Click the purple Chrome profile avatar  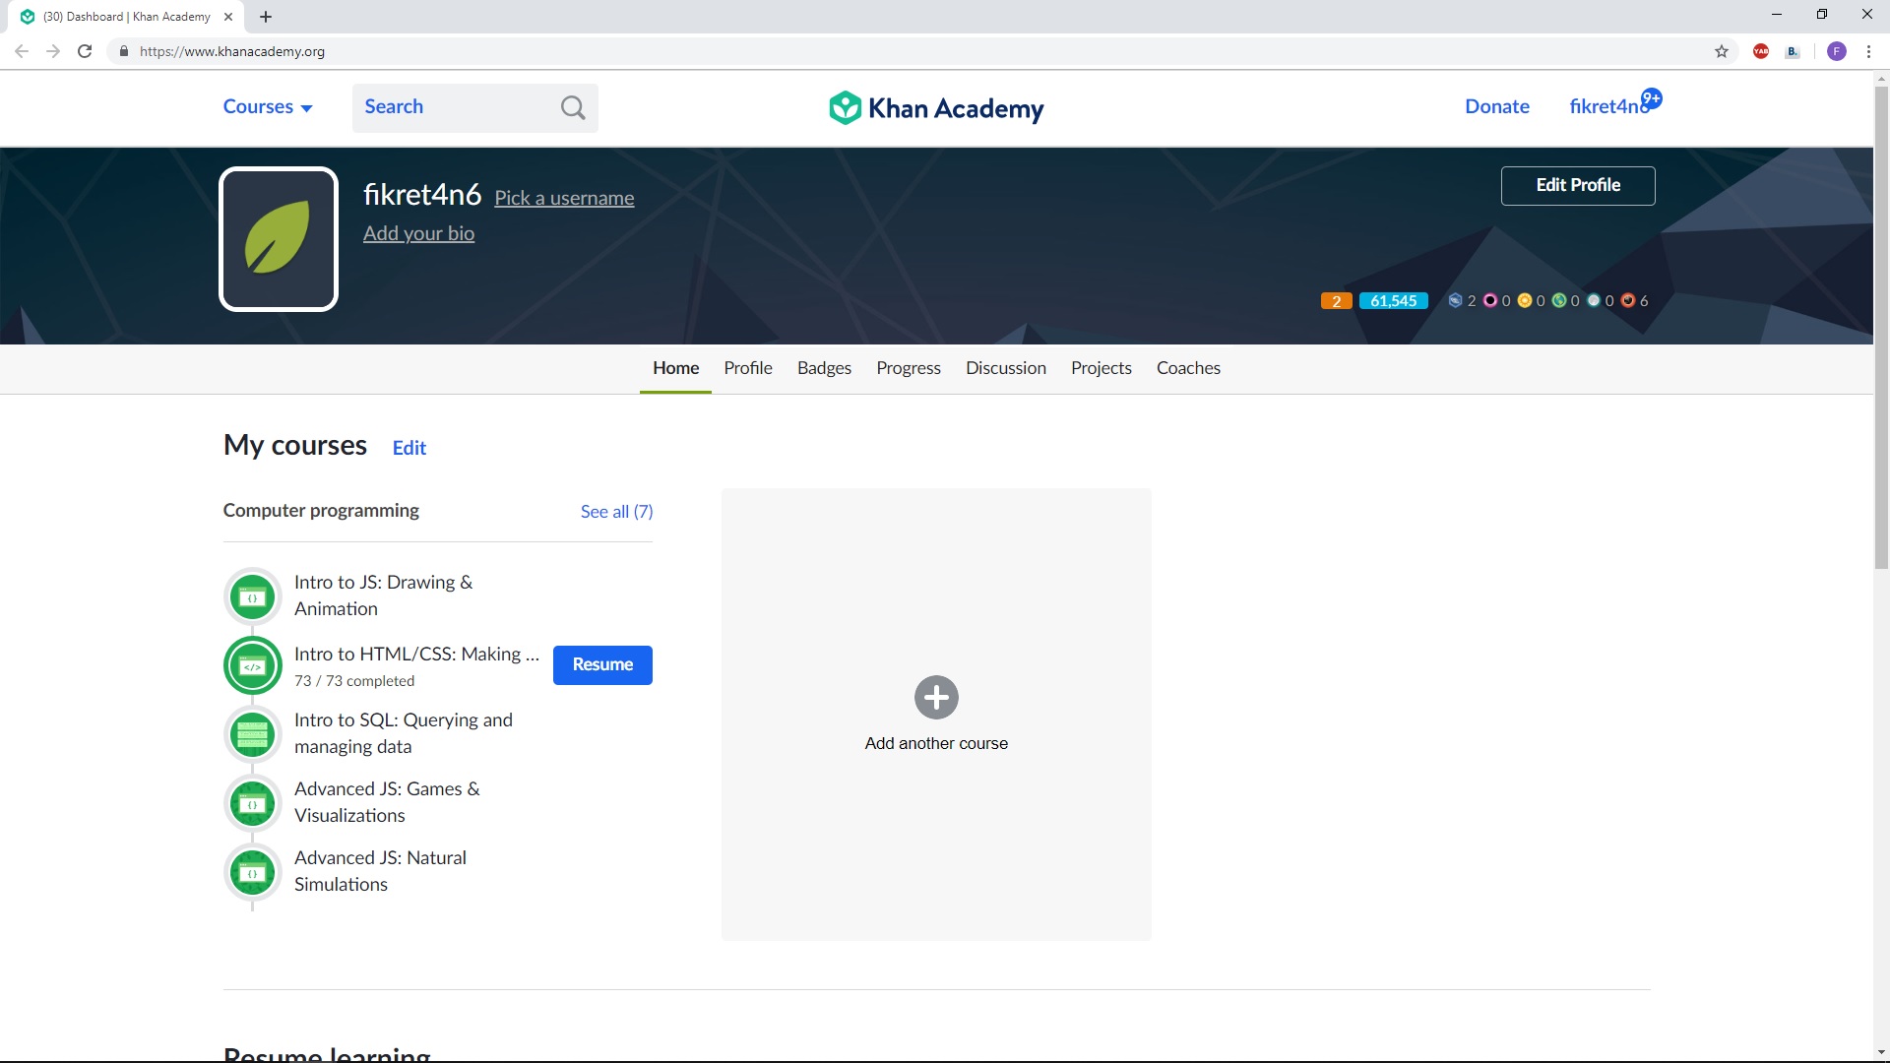1837,51
